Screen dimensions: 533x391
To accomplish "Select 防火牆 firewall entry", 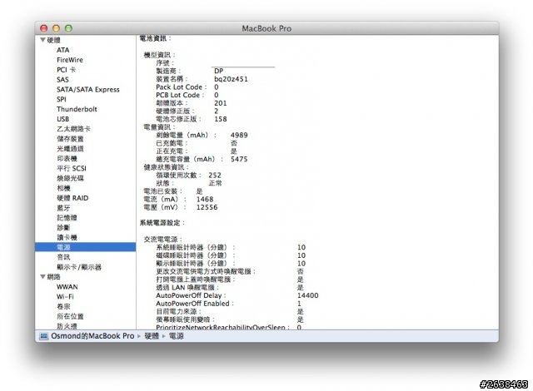I will pos(67,326).
